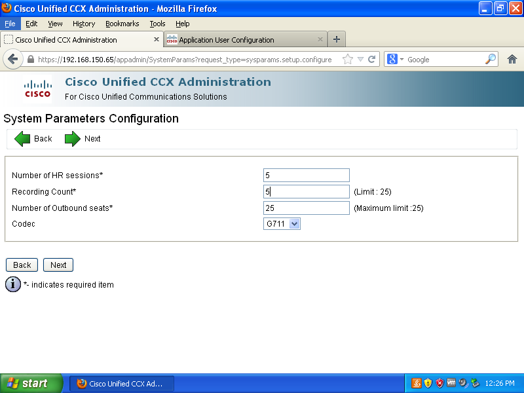Click the Cisco logo in the header
Image resolution: width=524 pixels, height=393 pixels.
pos(37,89)
